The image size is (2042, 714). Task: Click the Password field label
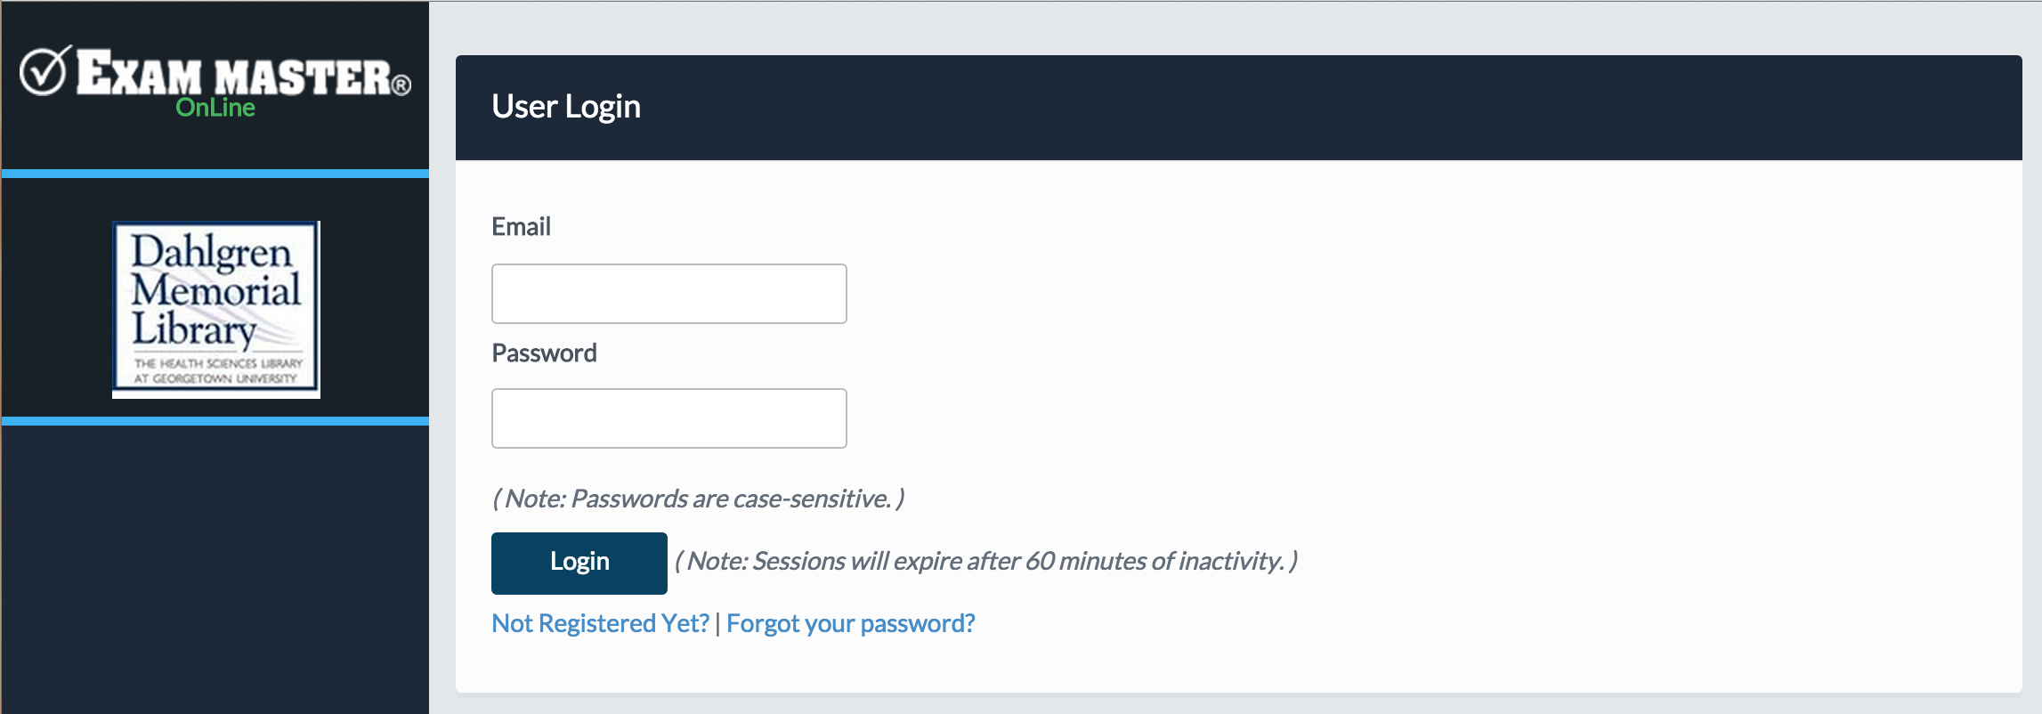point(544,353)
